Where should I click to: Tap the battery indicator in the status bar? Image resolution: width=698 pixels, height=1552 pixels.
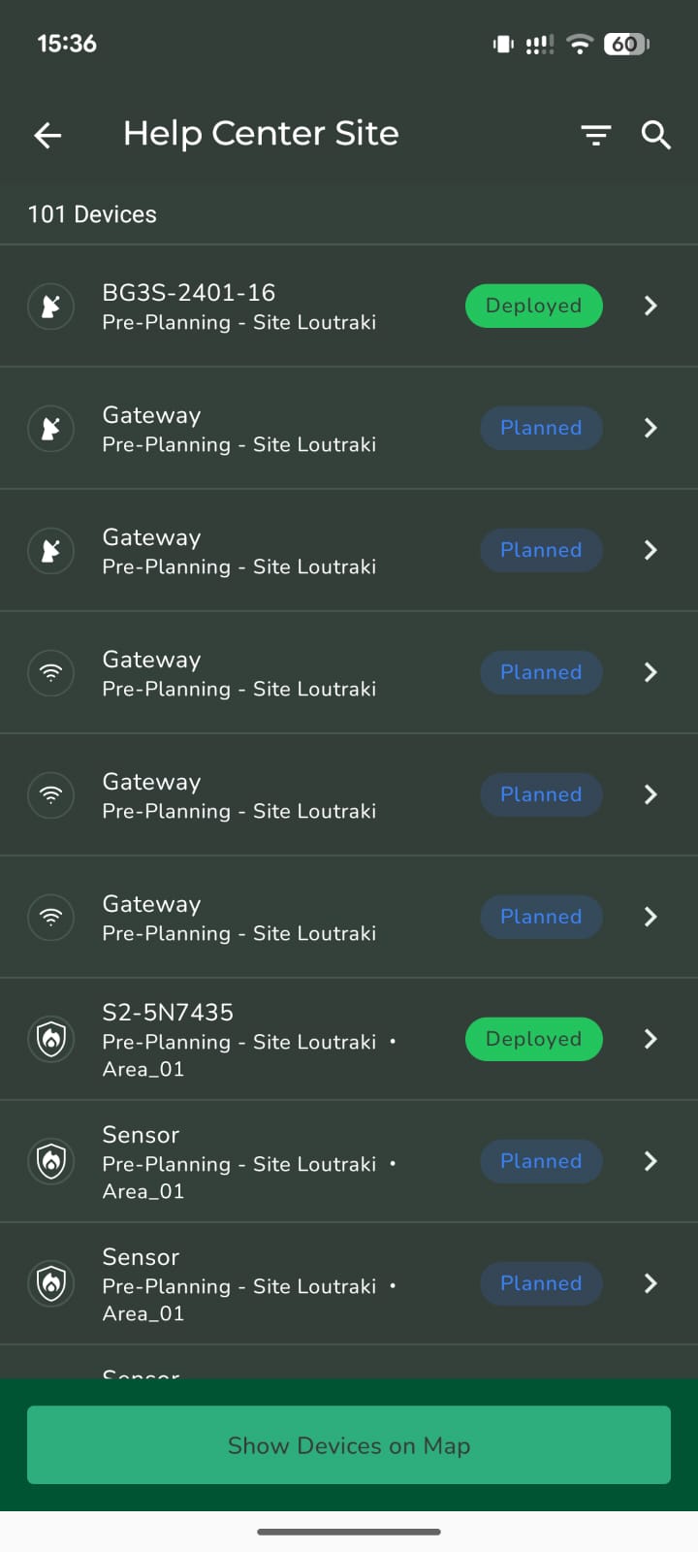tap(625, 44)
